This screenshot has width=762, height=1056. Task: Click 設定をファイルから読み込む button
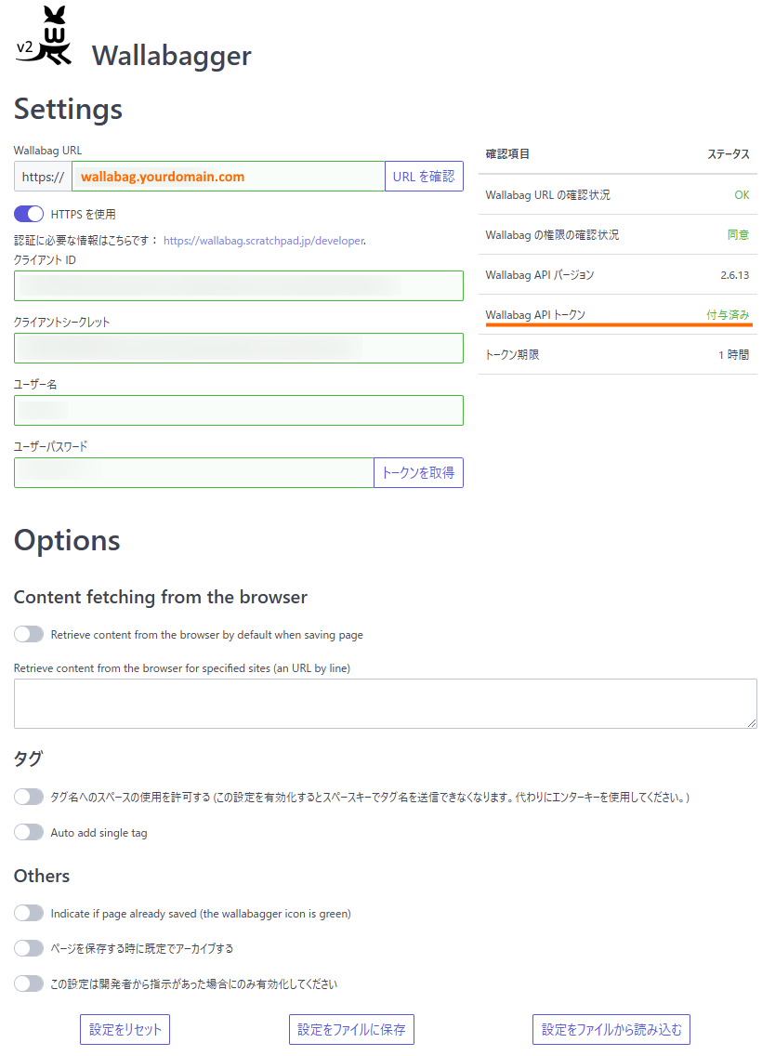click(x=611, y=1030)
